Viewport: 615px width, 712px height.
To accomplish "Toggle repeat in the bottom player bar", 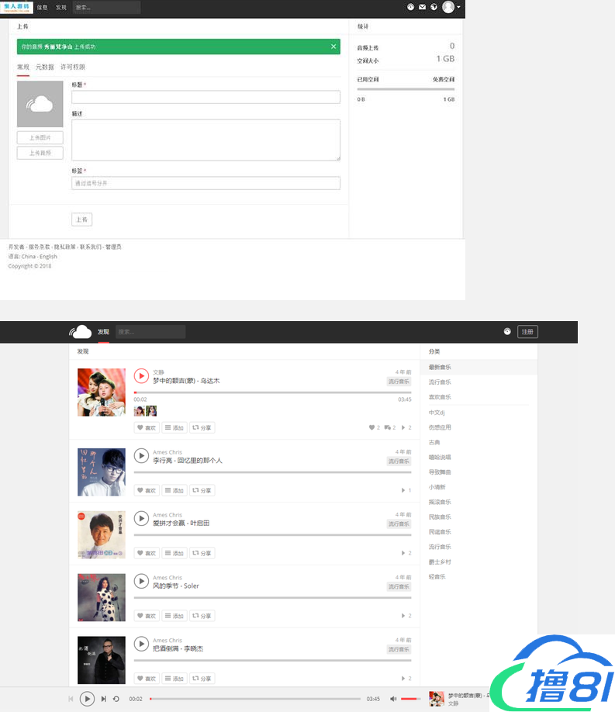I will click(x=116, y=699).
